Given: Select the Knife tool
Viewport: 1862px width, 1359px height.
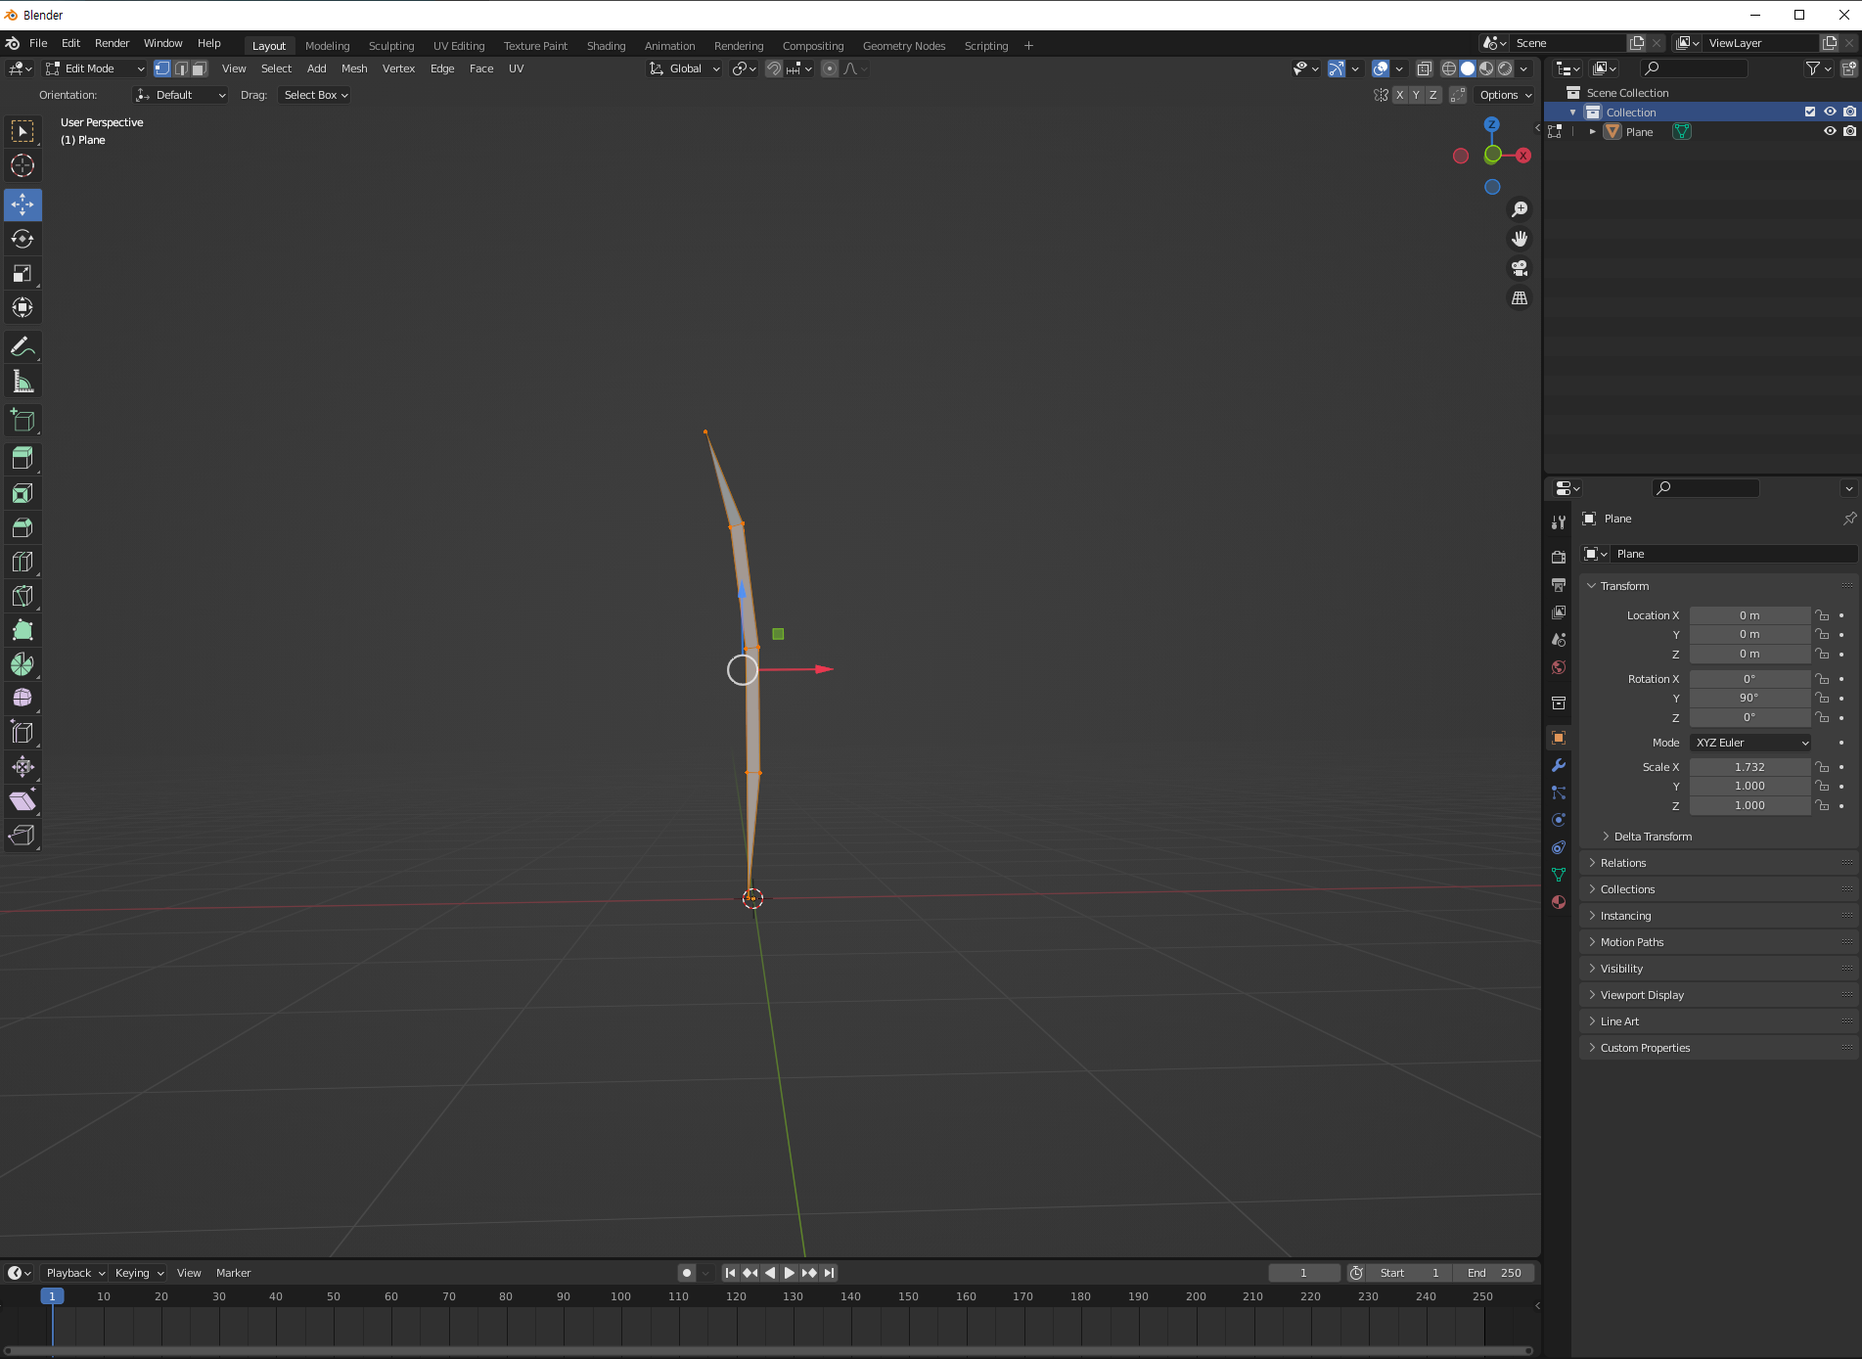Looking at the screenshot, I should tap(23, 596).
